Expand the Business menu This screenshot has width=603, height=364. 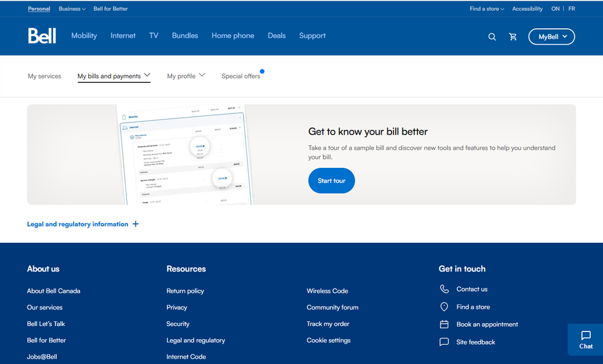click(x=72, y=9)
